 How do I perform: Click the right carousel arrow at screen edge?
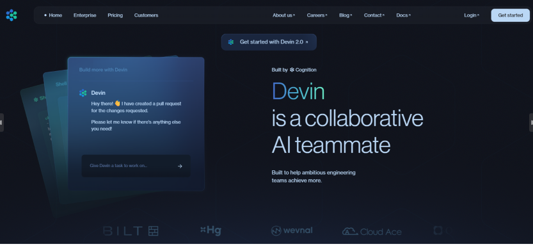531,122
